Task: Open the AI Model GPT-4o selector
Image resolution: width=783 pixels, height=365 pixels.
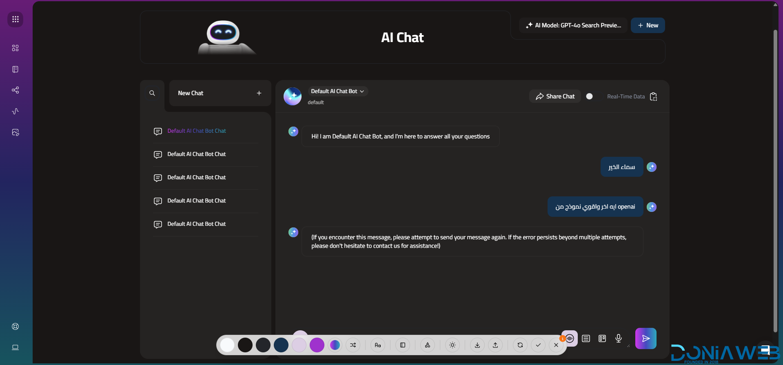Action: [x=573, y=25]
